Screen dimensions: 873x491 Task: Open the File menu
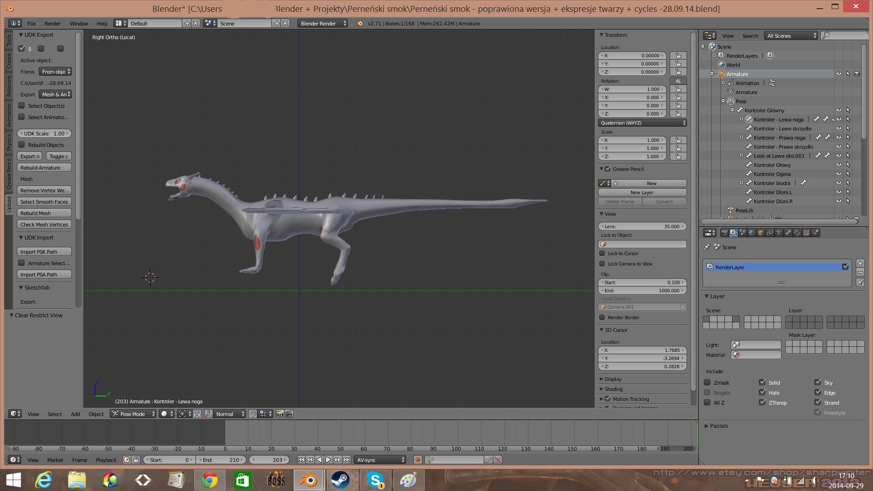(31, 23)
